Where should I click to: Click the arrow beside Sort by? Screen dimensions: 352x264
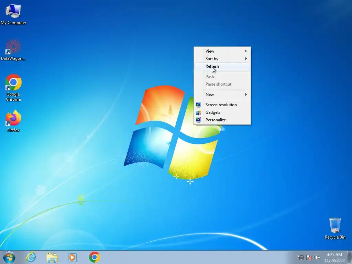coord(246,59)
